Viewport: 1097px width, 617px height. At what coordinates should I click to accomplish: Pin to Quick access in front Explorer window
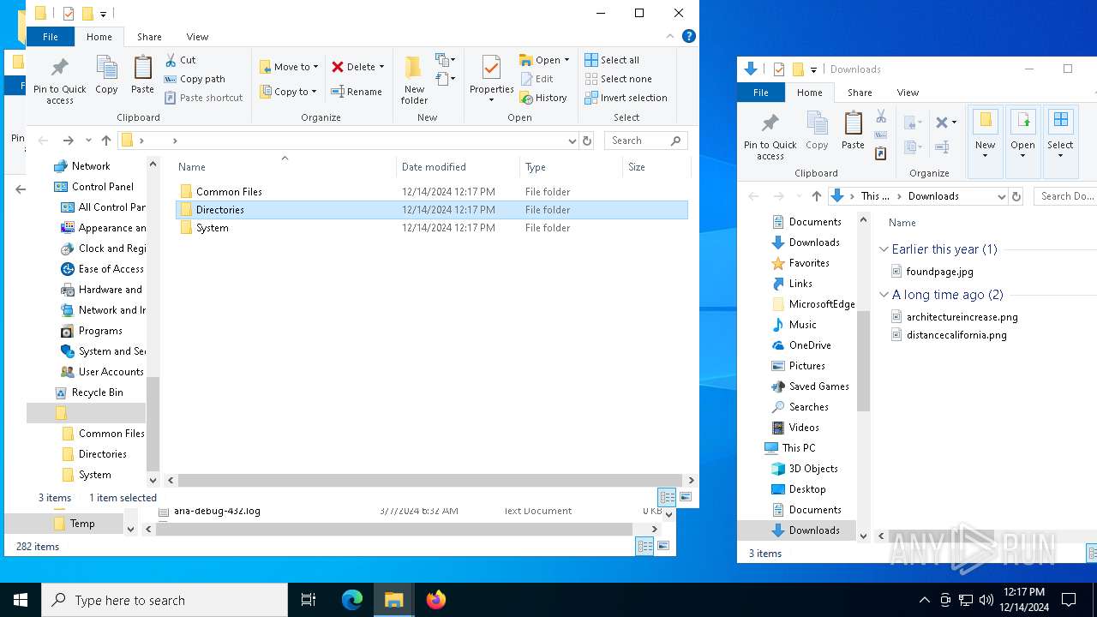pyautogui.click(x=59, y=81)
